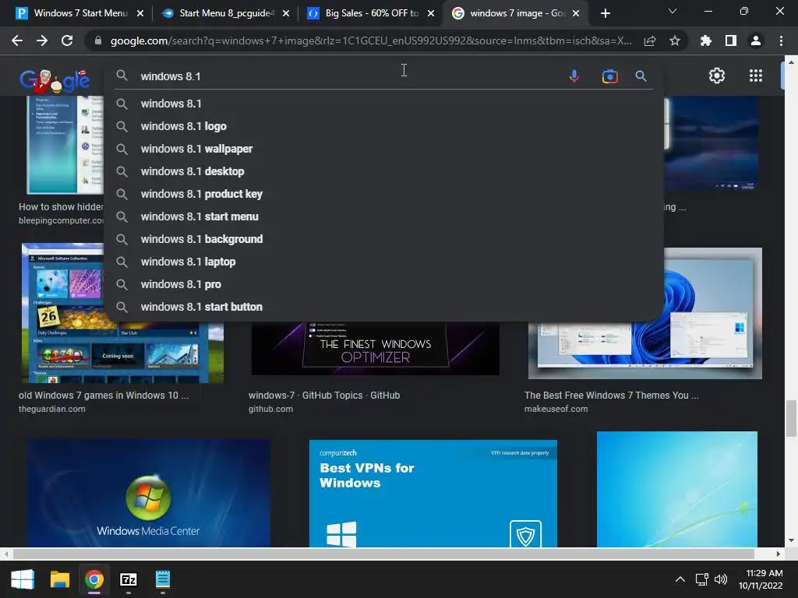Viewport: 798px width, 598px height.
Task: Click the site lock icon in address bar
Action: [x=98, y=40]
